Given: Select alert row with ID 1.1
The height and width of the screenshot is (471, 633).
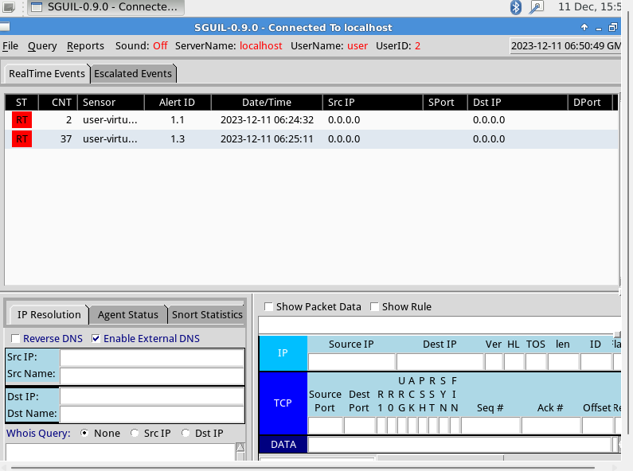Looking at the screenshot, I should [x=311, y=120].
